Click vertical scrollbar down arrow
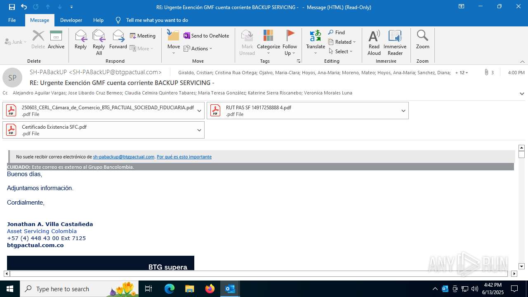The width and height of the screenshot is (528, 297). [x=521, y=266]
